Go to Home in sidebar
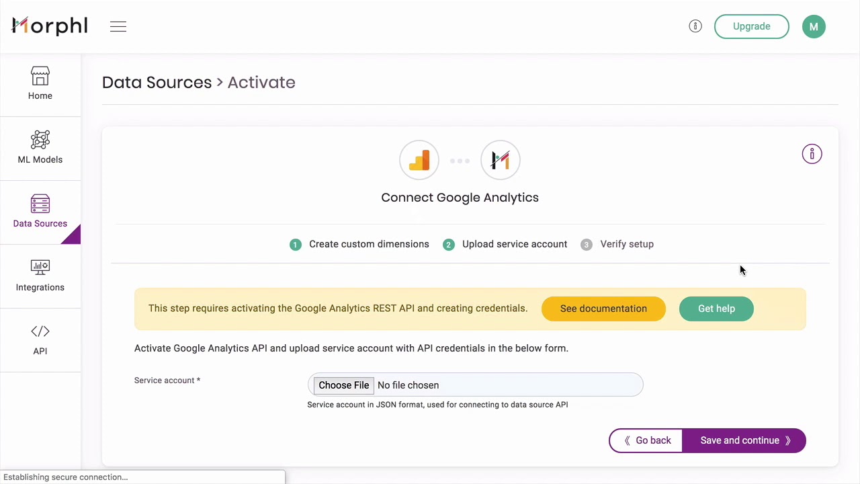This screenshot has height=484, width=860. point(40,84)
